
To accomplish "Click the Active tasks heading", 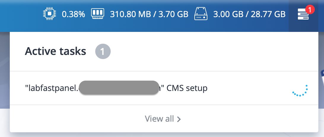I will [x=55, y=51].
